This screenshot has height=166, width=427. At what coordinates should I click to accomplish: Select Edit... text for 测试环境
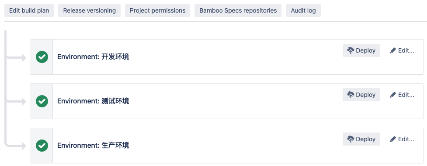(x=406, y=95)
